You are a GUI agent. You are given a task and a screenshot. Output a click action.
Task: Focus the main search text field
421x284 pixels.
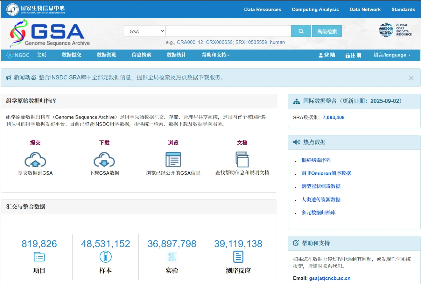(228, 31)
